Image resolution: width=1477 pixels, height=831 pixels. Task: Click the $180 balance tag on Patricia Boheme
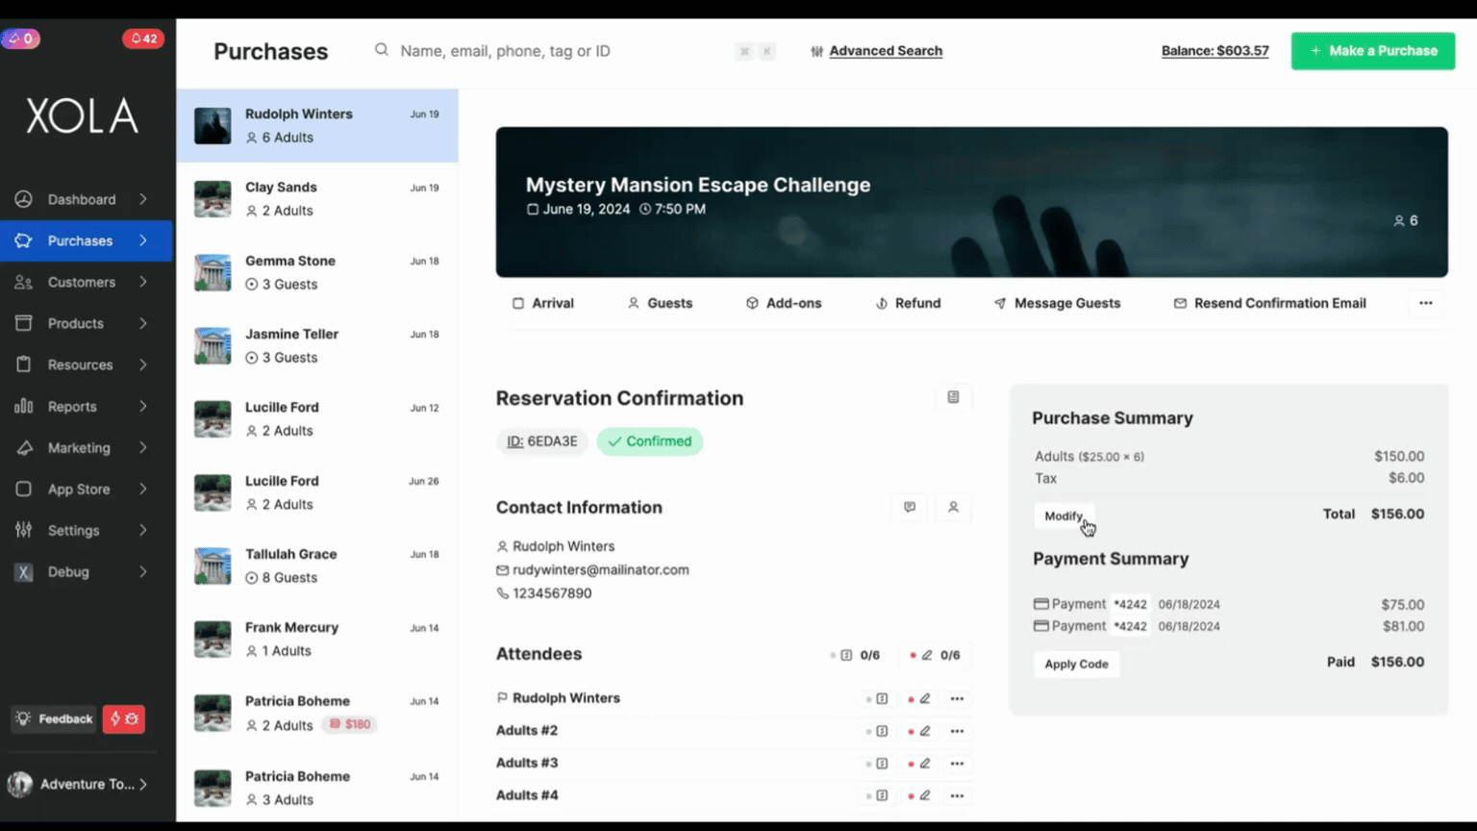[350, 724]
